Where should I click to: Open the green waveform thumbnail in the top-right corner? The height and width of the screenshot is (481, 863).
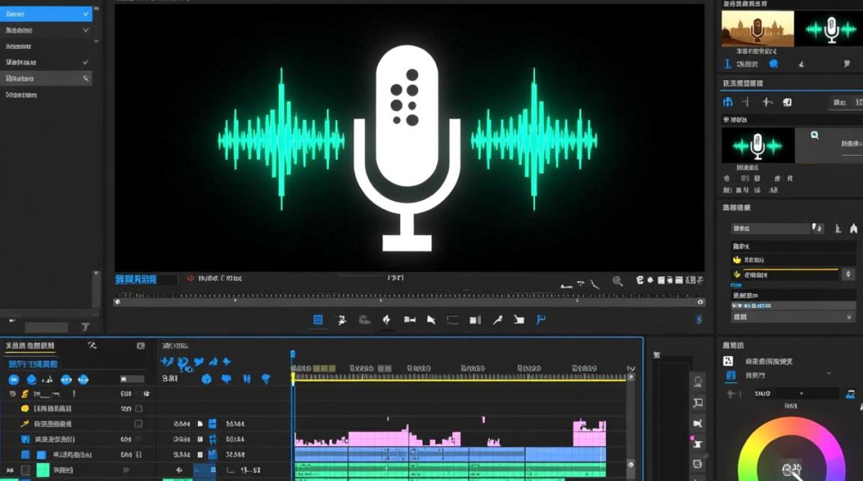(829, 28)
